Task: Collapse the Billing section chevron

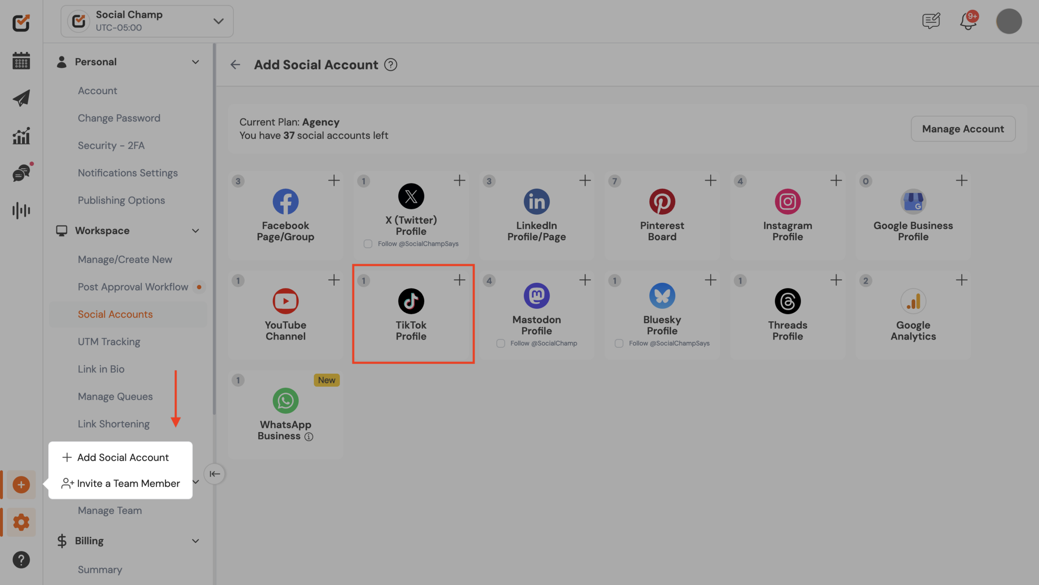Action: 195,541
